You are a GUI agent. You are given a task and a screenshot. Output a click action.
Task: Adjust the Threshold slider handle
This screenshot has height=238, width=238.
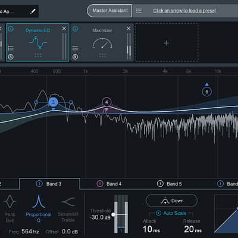pyautogui.click(x=113, y=215)
